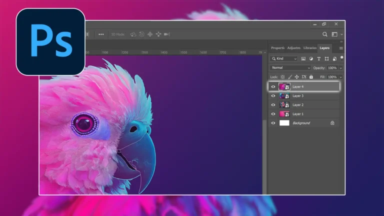The height and width of the screenshot is (216, 384).
Task: Click the '3D Mode:' label
Action: click(118, 34)
